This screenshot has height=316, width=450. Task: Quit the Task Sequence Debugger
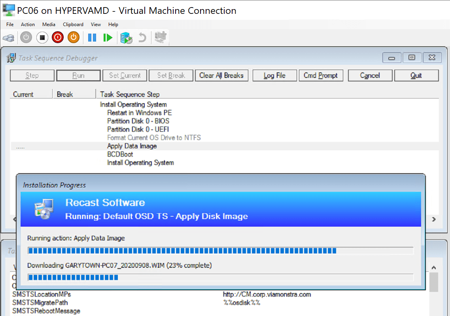point(416,75)
